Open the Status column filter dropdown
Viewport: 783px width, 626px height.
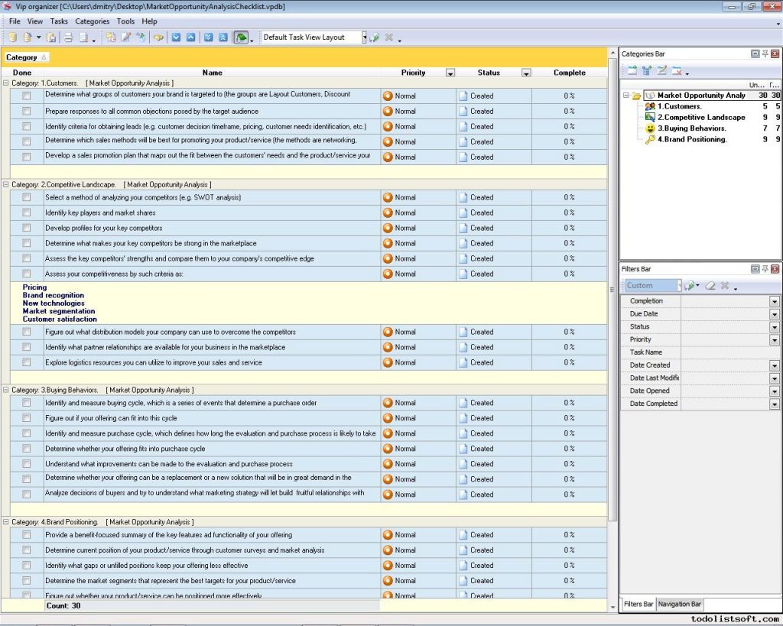tap(526, 72)
